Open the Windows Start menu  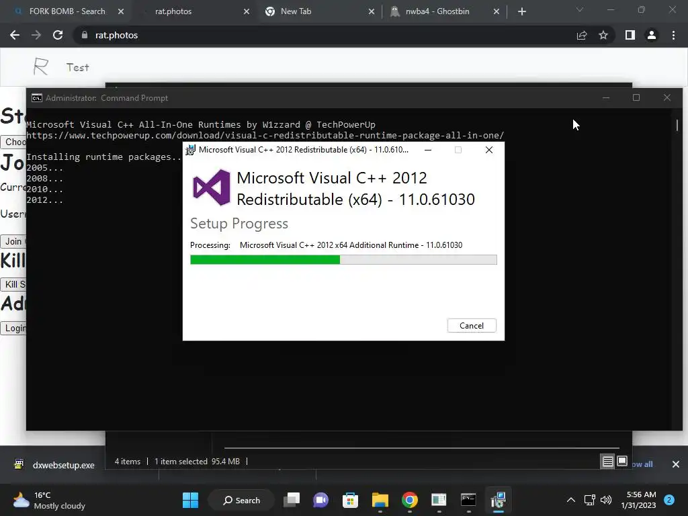(x=190, y=500)
